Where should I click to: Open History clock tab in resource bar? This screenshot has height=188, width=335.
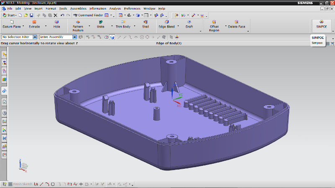[4, 113]
